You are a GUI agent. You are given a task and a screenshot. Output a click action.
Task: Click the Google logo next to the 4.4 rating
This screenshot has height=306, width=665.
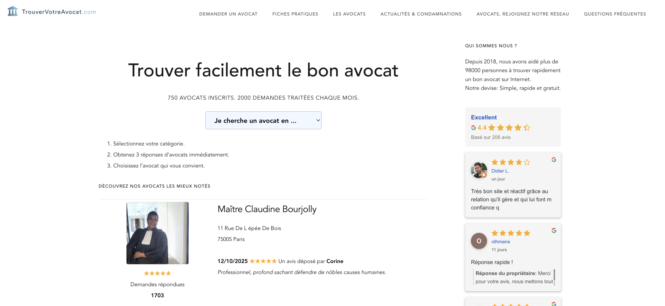(x=473, y=128)
